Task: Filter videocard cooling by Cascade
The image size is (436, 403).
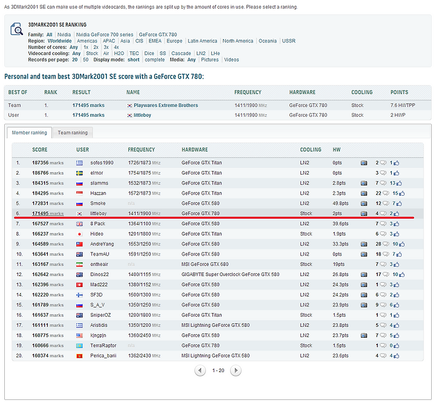Action: click(x=181, y=53)
